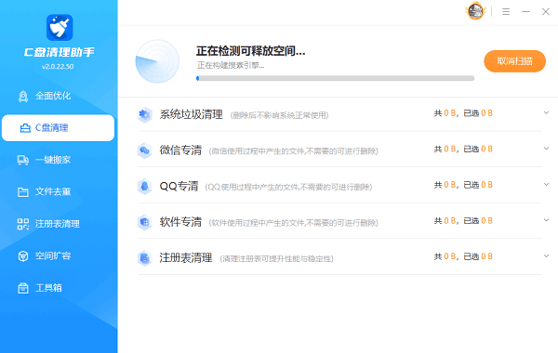Open the user avatar in title bar
This screenshot has height=353, width=558.
[475, 11]
